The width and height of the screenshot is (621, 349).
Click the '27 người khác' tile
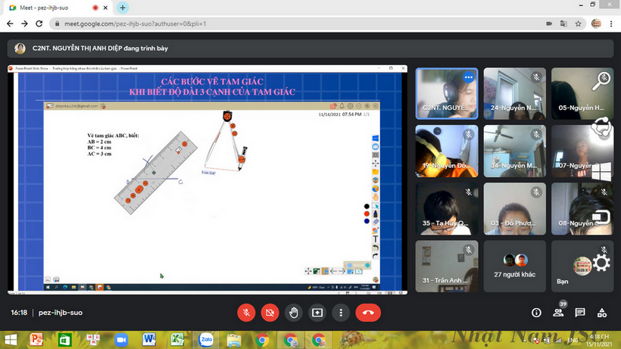coord(514,266)
